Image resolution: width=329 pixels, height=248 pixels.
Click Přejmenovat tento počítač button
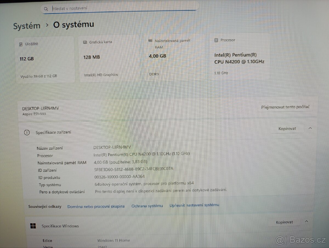click(286, 107)
